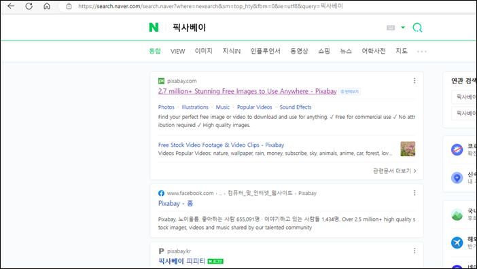Open options menu for Facebook result
477x269 pixels.
[x=414, y=193]
